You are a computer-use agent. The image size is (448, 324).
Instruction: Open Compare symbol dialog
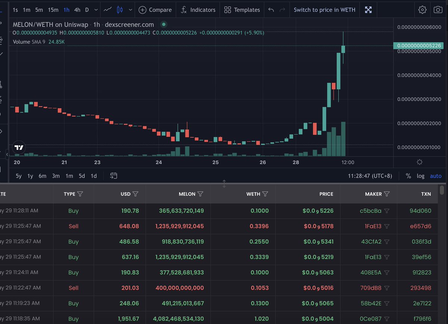[x=155, y=10]
